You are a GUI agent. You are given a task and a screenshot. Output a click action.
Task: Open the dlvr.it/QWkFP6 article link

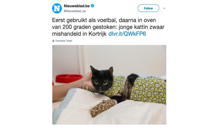[x=127, y=34]
